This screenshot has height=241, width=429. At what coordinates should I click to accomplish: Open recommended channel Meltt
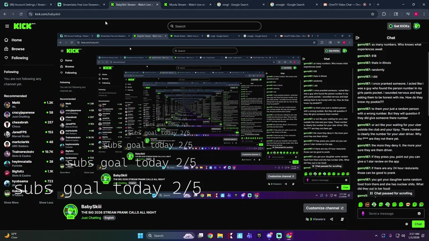click(28, 105)
